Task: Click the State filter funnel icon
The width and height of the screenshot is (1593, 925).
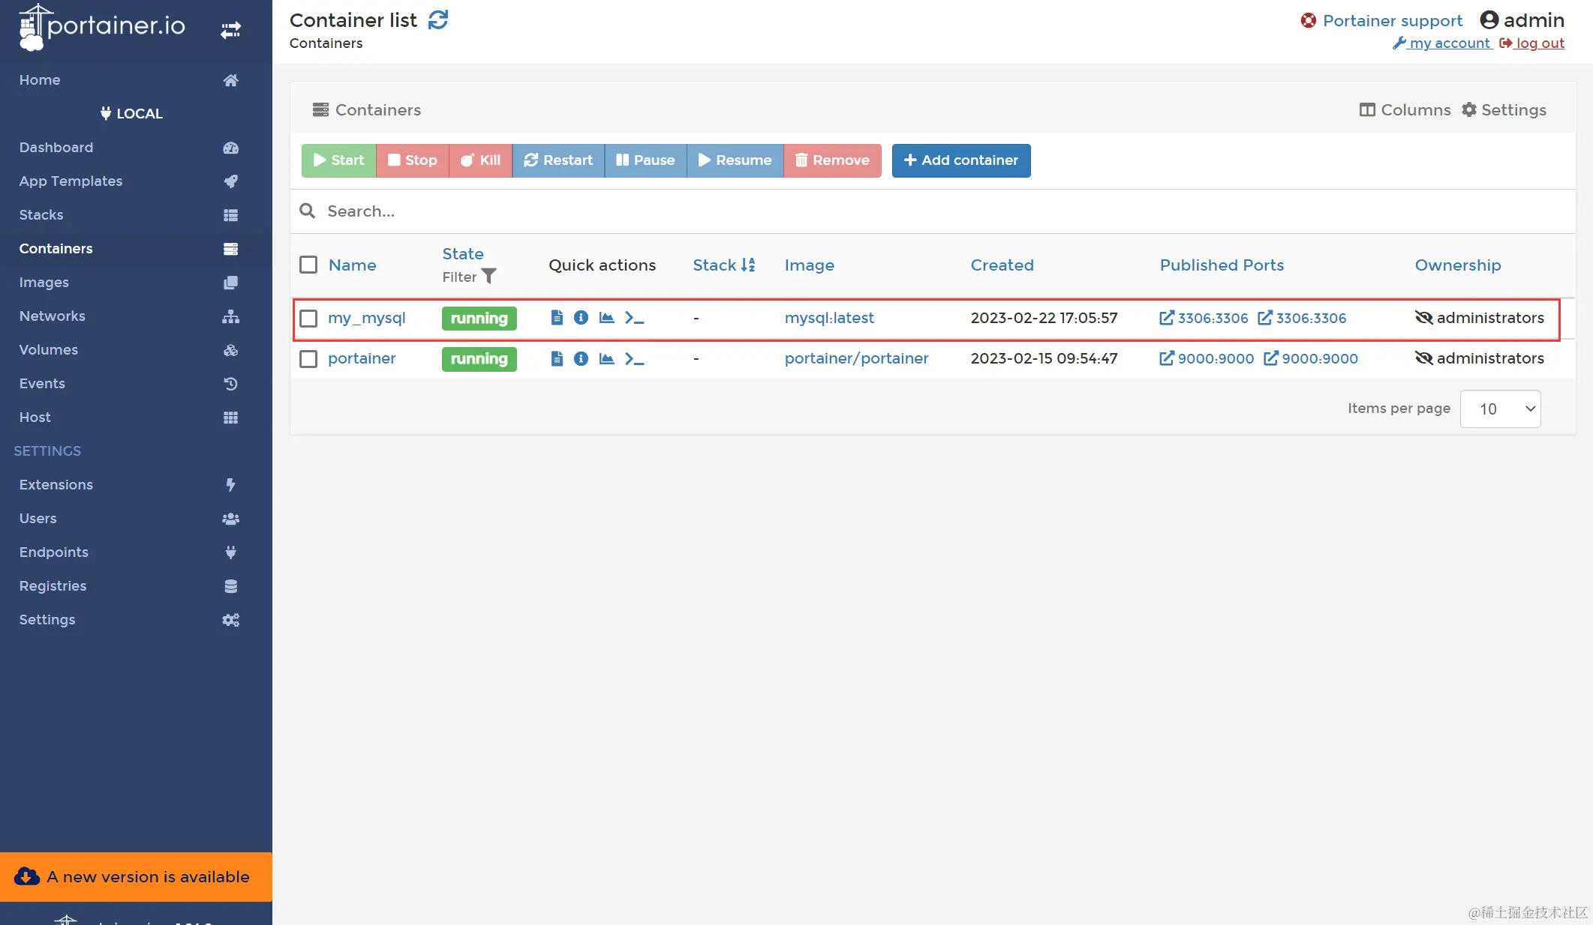Action: [x=488, y=277]
